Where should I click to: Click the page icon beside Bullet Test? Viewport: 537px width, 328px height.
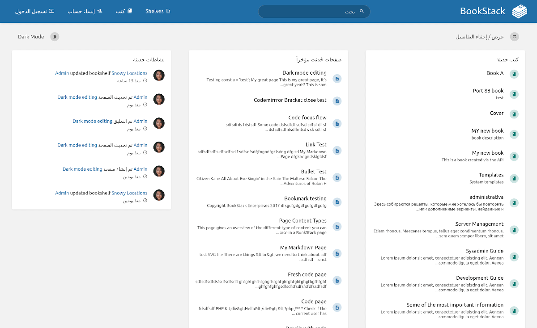[337, 177]
